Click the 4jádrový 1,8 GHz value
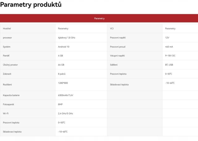The width and height of the screenshot is (198, 141). click(x=67, y=38)
